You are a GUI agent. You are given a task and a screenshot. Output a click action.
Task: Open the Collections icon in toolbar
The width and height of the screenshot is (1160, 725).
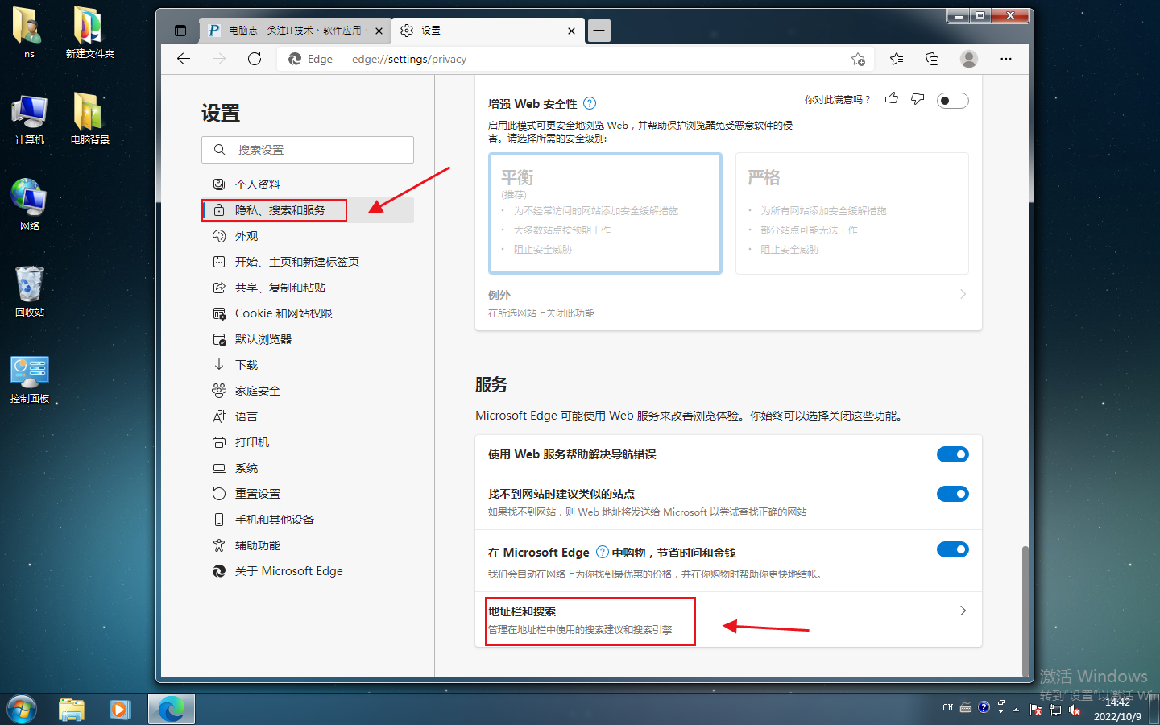click(932, 59)
